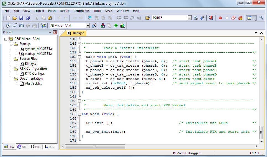Click the scroll up arrow of the editor
The width and height of the screenshot is (267, 157).
261,39
